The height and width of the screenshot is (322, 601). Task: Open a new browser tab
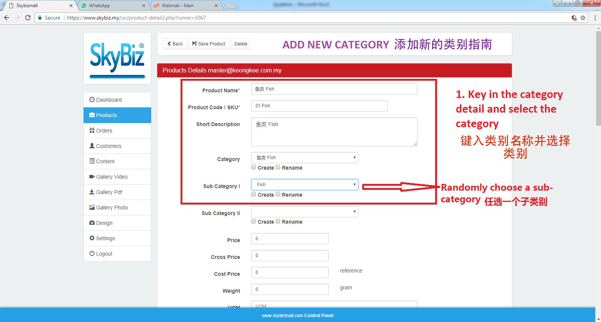230,6
